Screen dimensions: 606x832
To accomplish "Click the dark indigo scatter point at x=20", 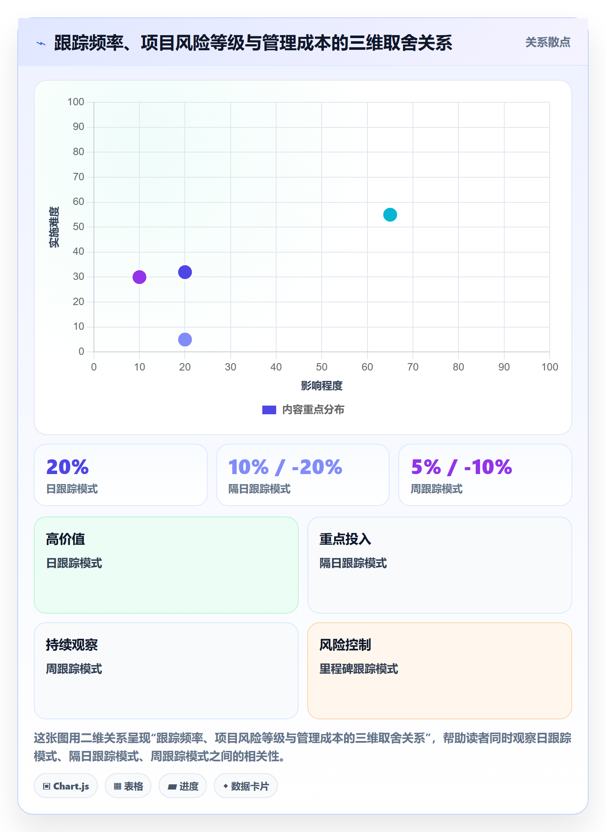I will pyautogui.click(x=185, y=272).
